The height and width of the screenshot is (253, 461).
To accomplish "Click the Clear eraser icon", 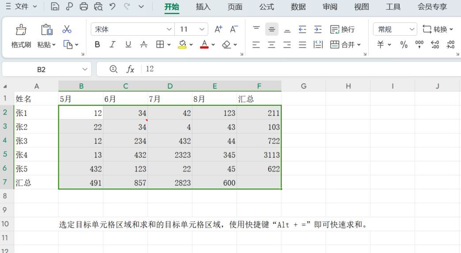I will click(226, 45).
